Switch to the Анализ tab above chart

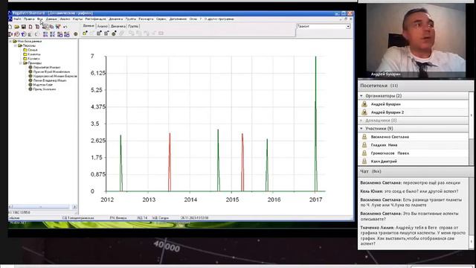tap(103, 26)
